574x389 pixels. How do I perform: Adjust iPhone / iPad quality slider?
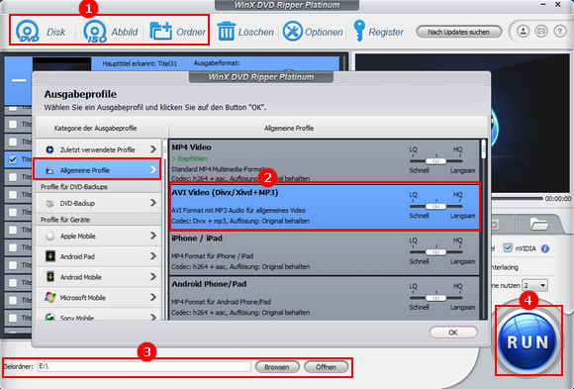(435, 252)
